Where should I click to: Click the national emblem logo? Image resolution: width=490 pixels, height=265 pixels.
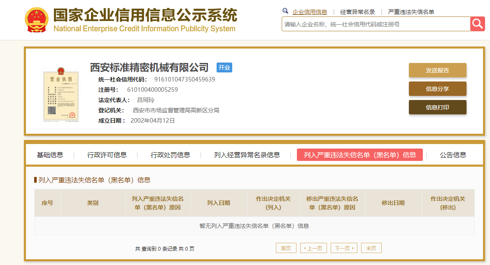pos(37,20)
